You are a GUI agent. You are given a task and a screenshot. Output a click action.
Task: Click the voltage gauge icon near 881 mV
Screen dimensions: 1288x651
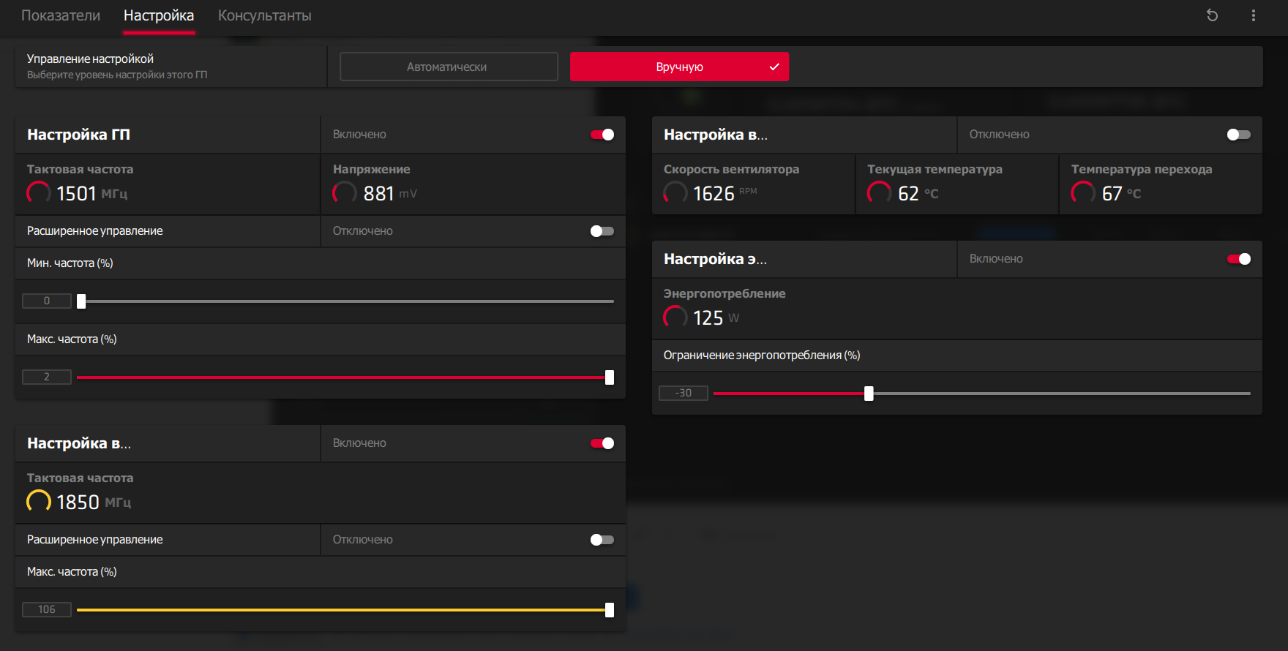click(345, 193)
